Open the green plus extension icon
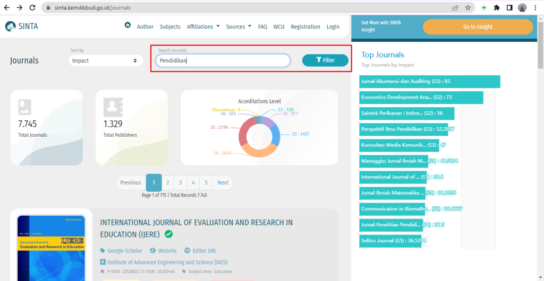This screenshot has width=544, height=281. [484, 7]
